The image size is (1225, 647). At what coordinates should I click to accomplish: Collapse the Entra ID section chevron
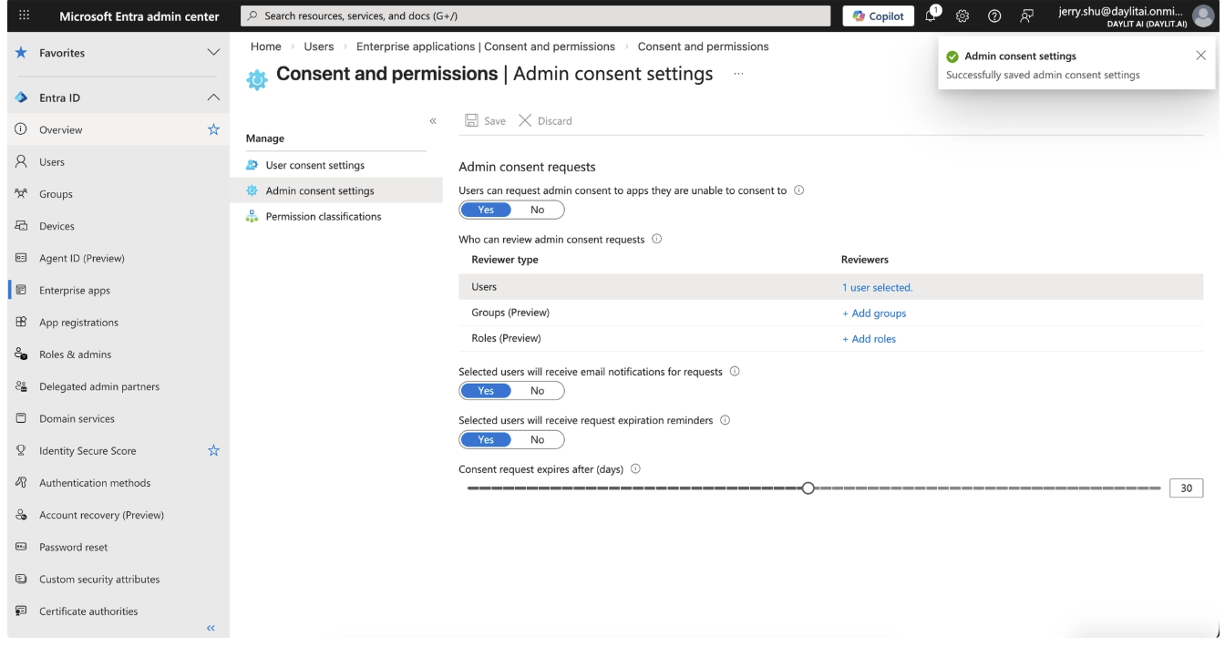213,98
